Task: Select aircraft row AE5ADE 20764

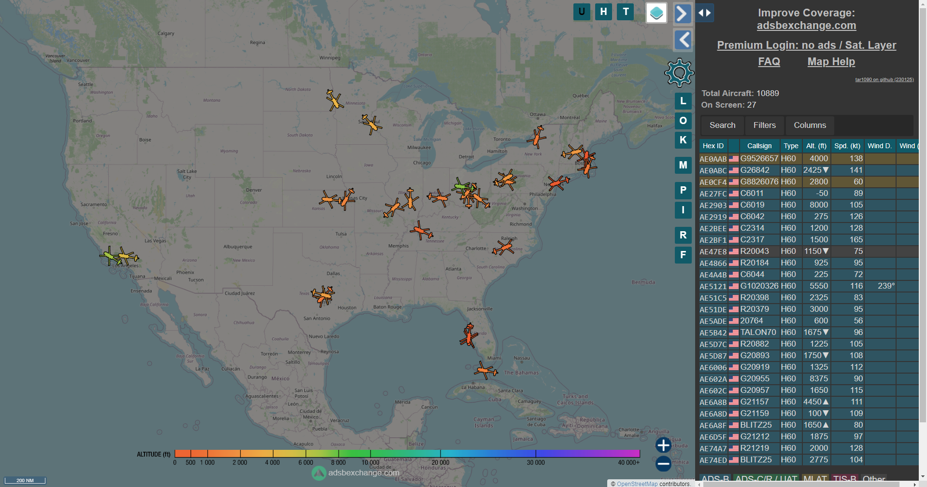Action: (x=809, y=321)
